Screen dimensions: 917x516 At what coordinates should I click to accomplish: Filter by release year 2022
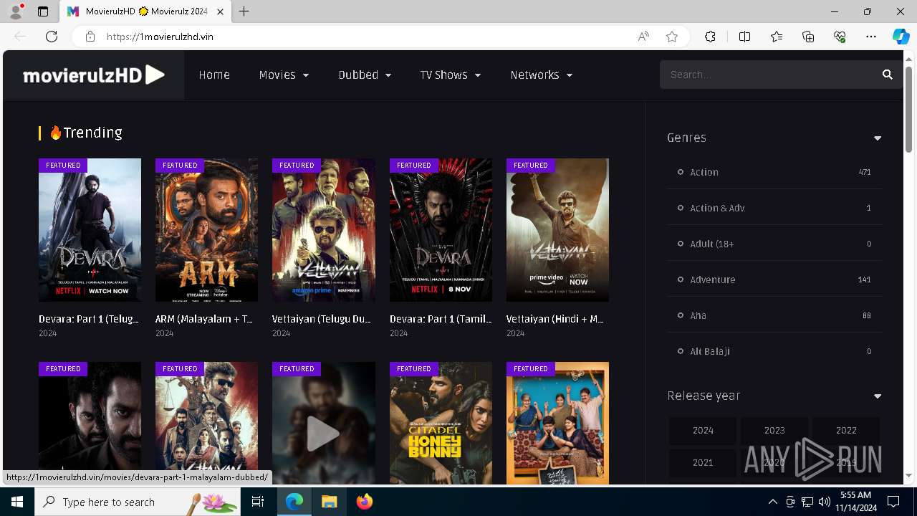[846, 431]
